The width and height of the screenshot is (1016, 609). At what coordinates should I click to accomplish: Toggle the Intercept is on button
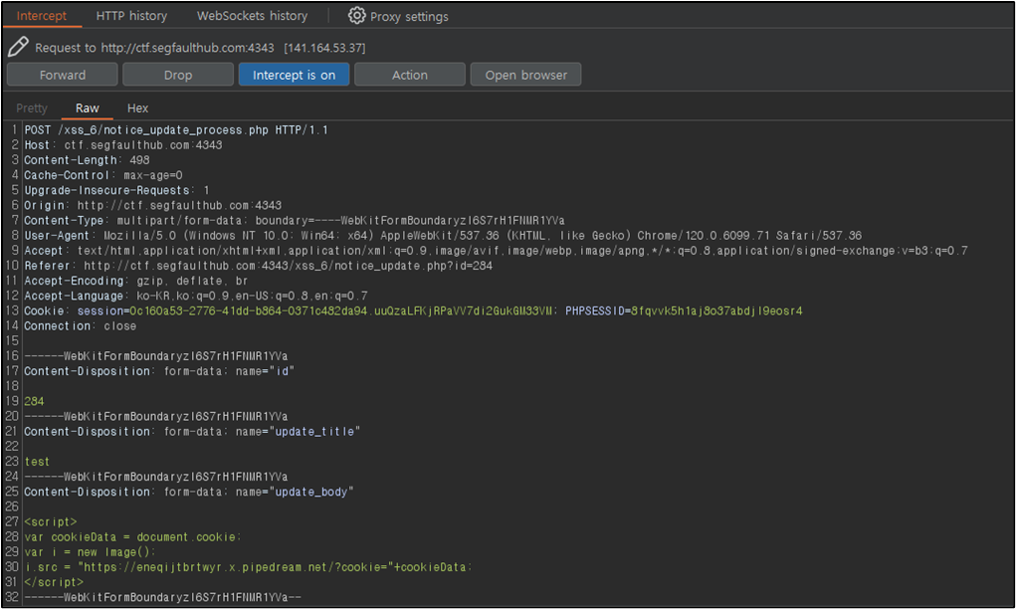point(295,75)
